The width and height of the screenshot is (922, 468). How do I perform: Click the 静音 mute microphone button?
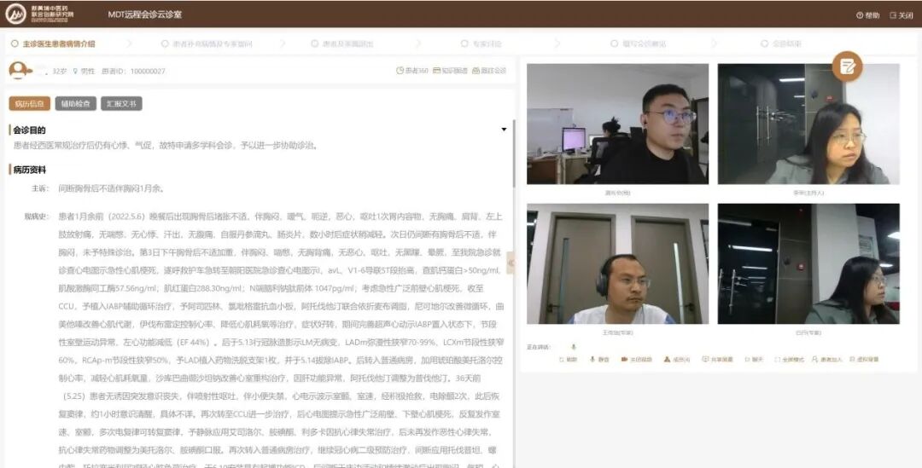[x=600, y=360]
